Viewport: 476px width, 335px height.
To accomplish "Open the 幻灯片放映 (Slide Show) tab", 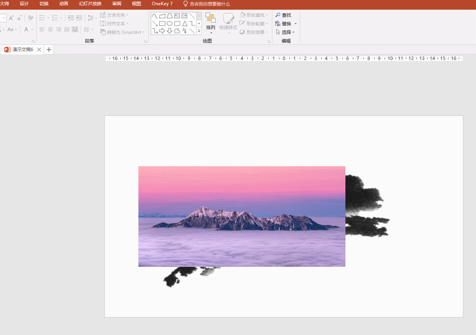I will click(x=90, y=4).
